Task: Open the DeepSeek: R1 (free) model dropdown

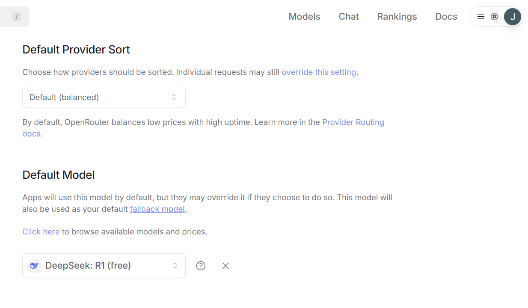Action: click(104, 266)
